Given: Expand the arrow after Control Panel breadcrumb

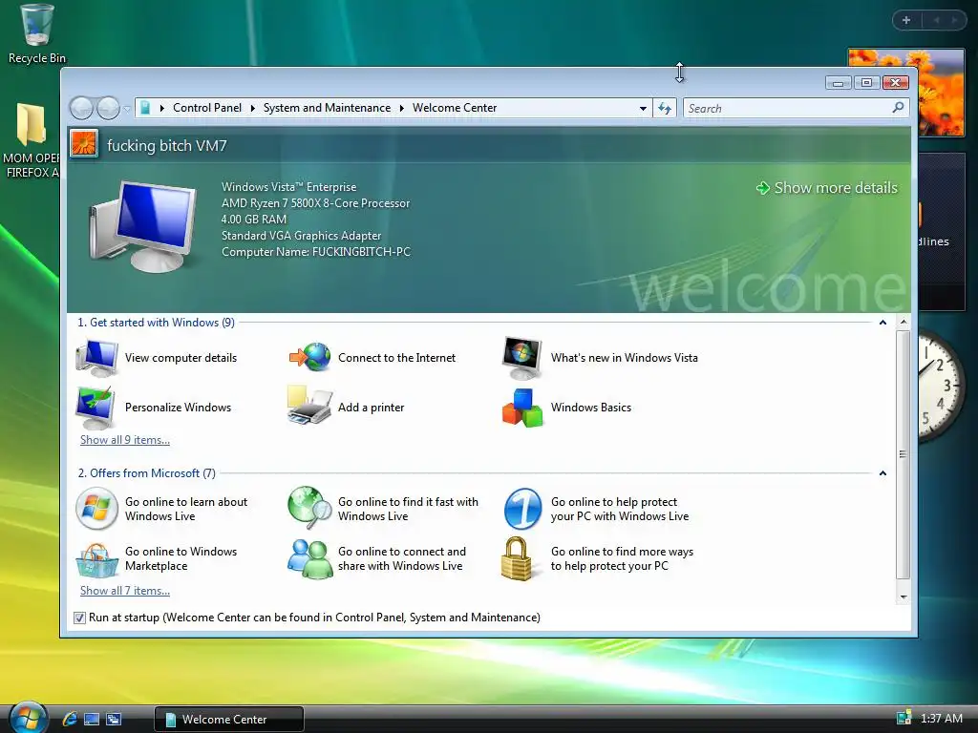Looking at the screenshot, I should pyautogui.click(x=252, y=108).
